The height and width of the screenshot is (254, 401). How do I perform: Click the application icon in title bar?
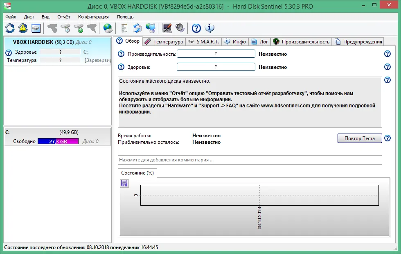(7, 6)
